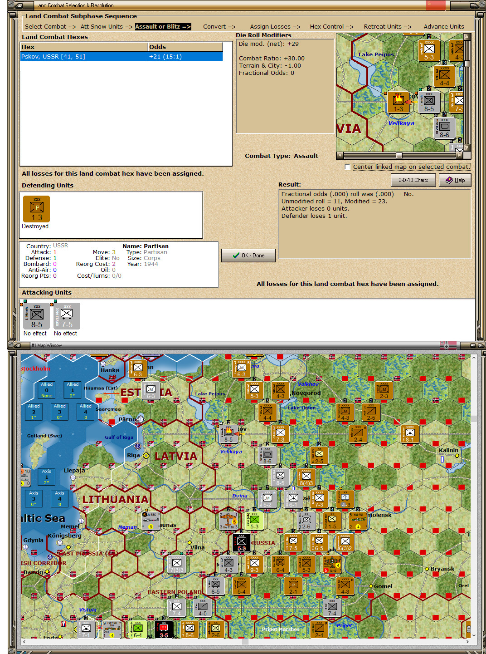Click the 8-6 armor unit in linked map
Viewport: 486px width, 654px height.
(444, 128)
